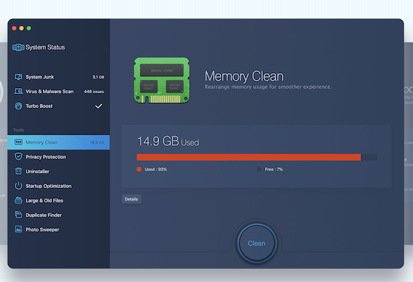The height and width of the screenshot is (282, 413).
Task: Go to Turbo Boost
Action: [x=58, y=106]
